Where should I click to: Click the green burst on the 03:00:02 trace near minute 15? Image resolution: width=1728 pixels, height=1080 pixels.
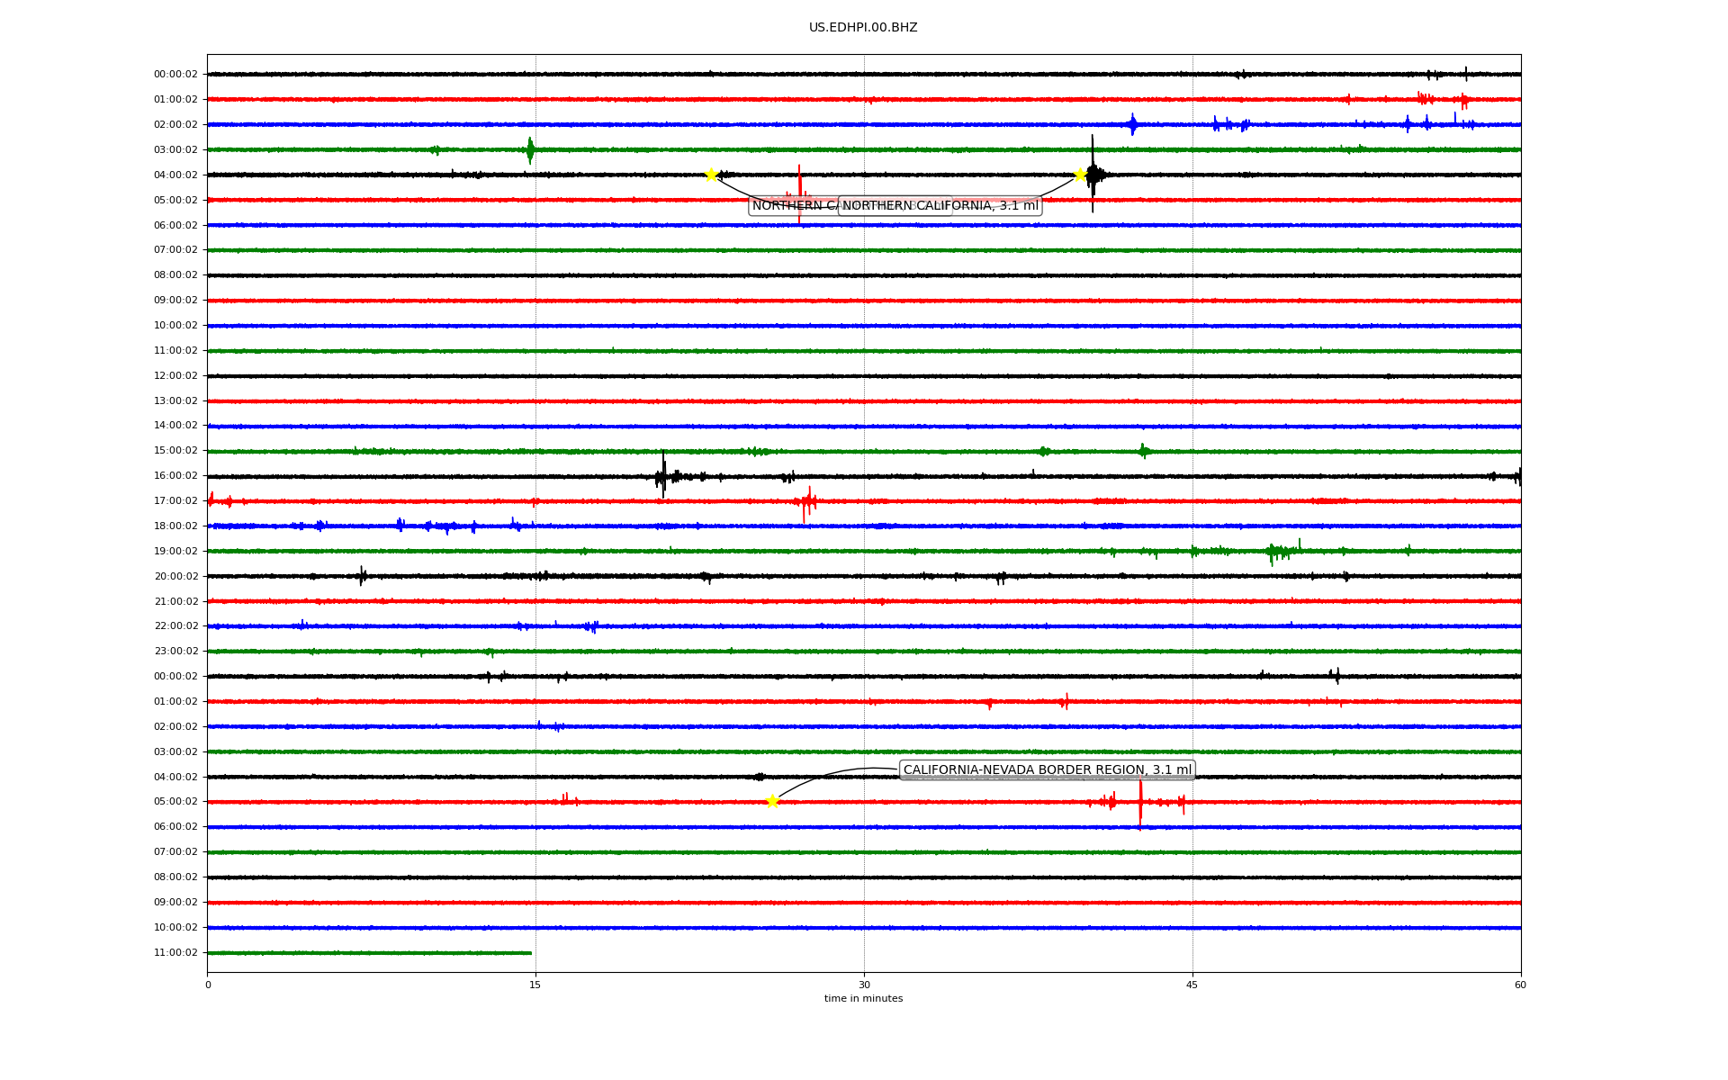530,149
